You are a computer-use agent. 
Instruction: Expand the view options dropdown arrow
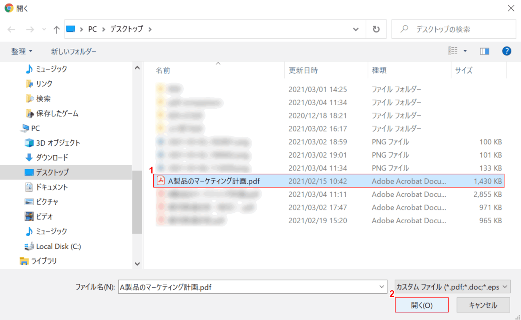465,51
